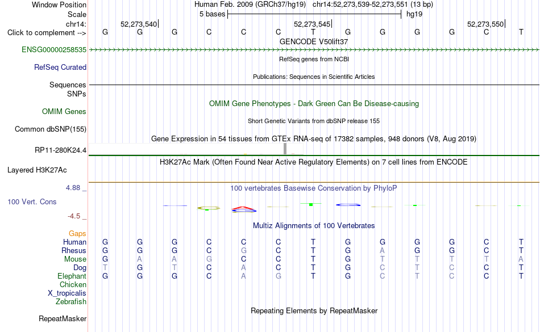540x332 pixels.
Task: Open the RP11-280K24.4 GTEx track label
Action: tap(61, 150)
